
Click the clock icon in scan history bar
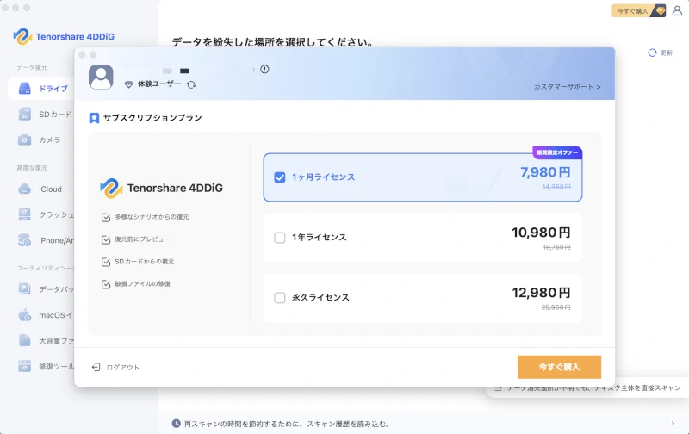point(177,424)
